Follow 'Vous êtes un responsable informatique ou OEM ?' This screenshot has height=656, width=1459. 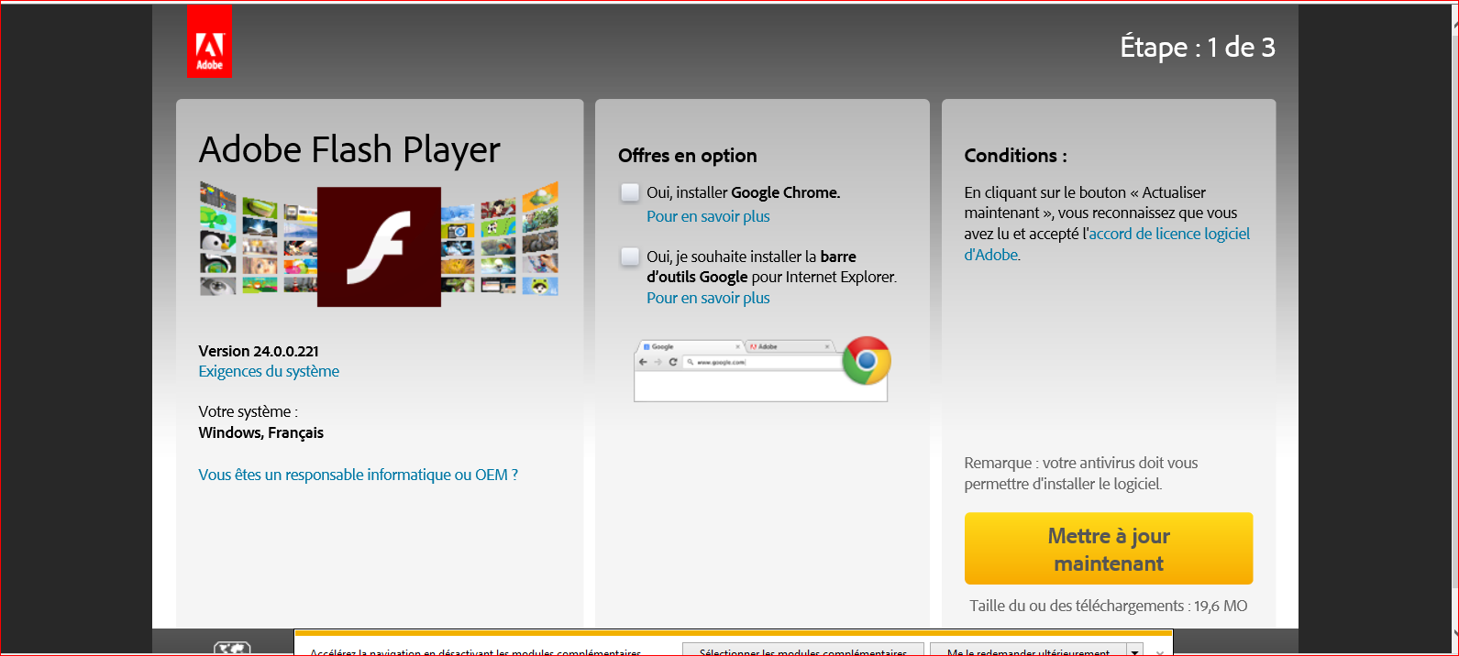359,475
